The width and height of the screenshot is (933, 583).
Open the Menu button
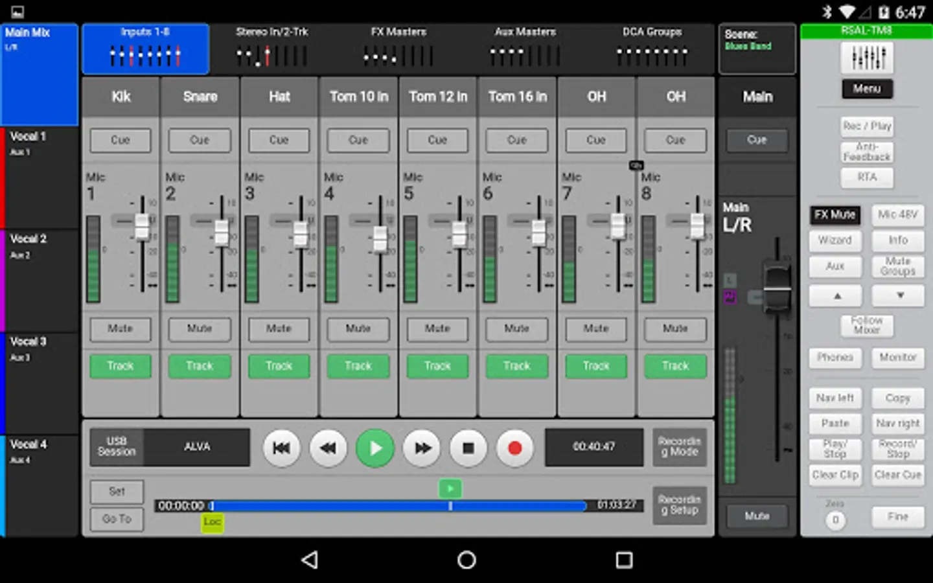click(x=867, y=89)
